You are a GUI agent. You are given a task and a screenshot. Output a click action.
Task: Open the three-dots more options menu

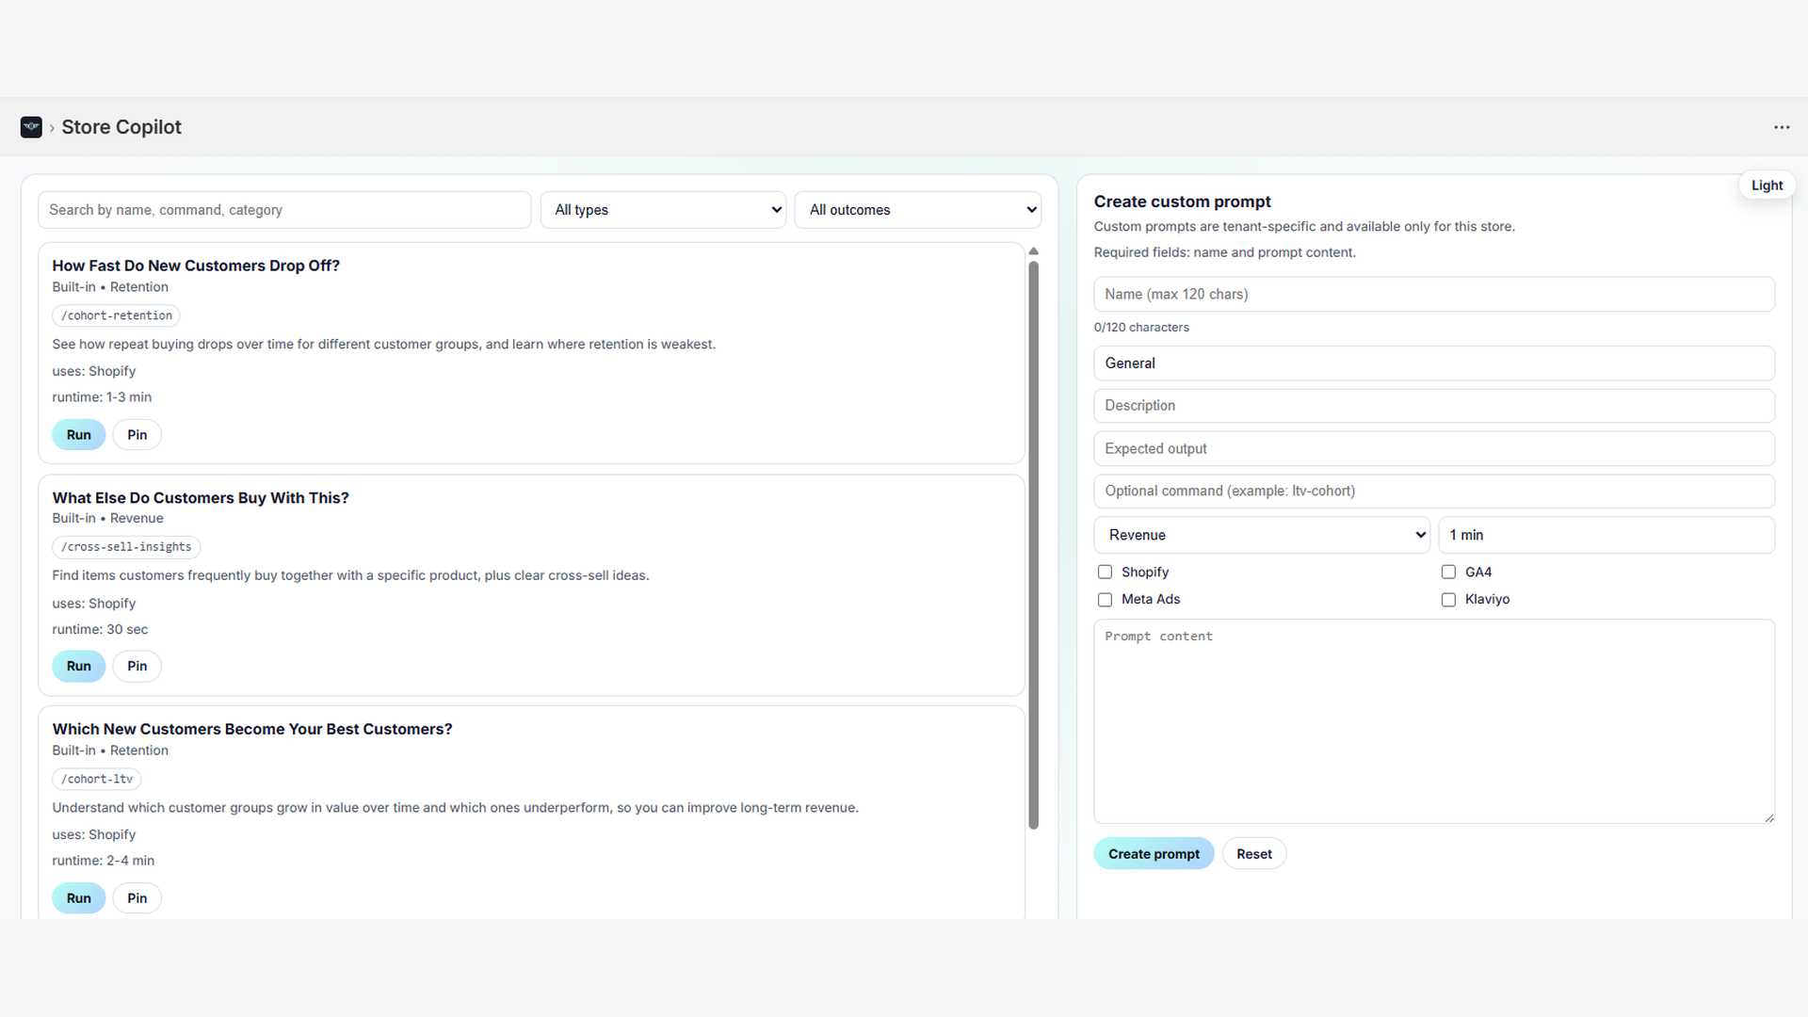point(1782,127)
